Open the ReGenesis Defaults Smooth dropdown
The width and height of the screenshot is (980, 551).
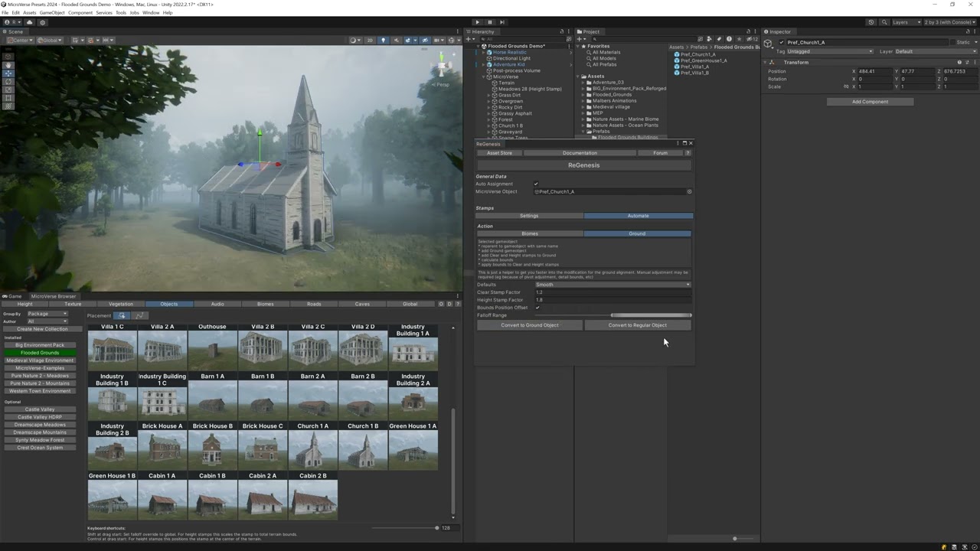612,285
